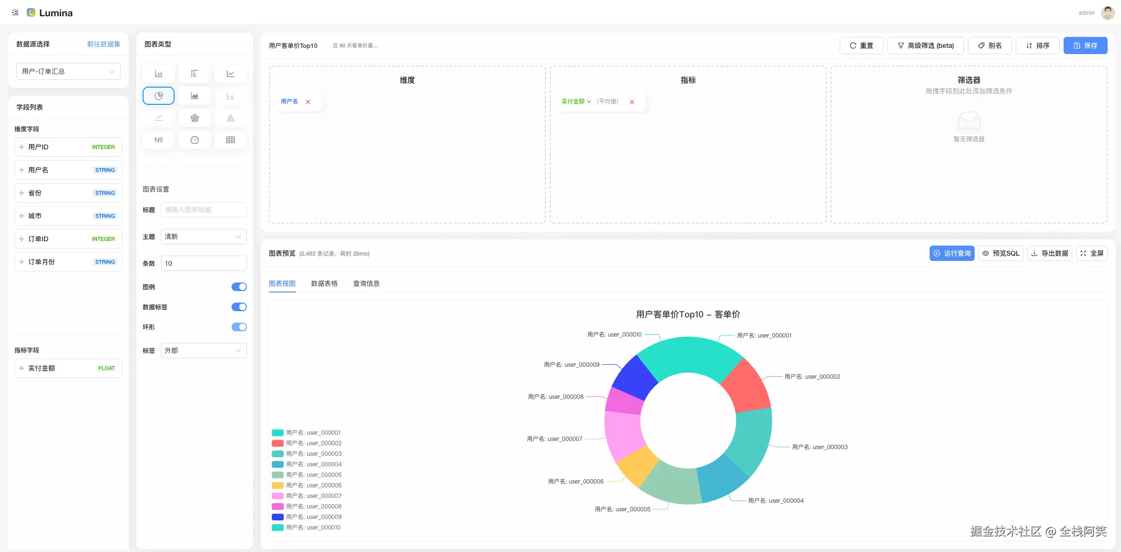Click the 标题 chart title input field
Image resolution: width=1121 pixels, height=552 pixels.
tap(203, 210)
